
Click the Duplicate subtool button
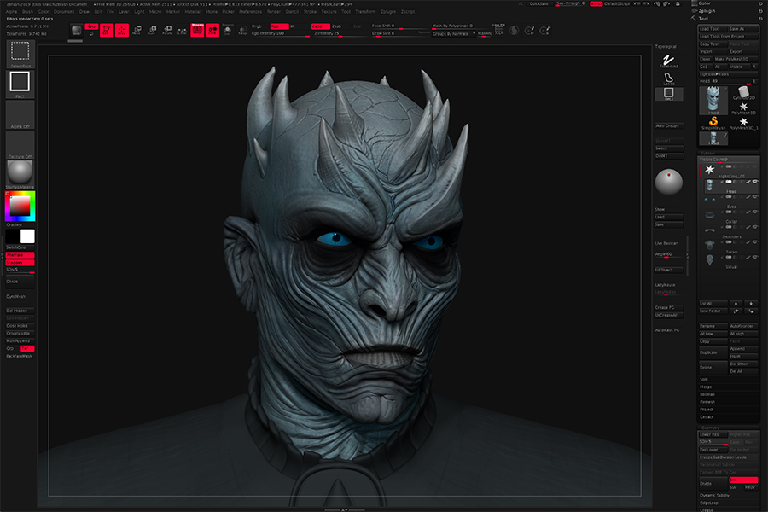click(x=713, y=352)
